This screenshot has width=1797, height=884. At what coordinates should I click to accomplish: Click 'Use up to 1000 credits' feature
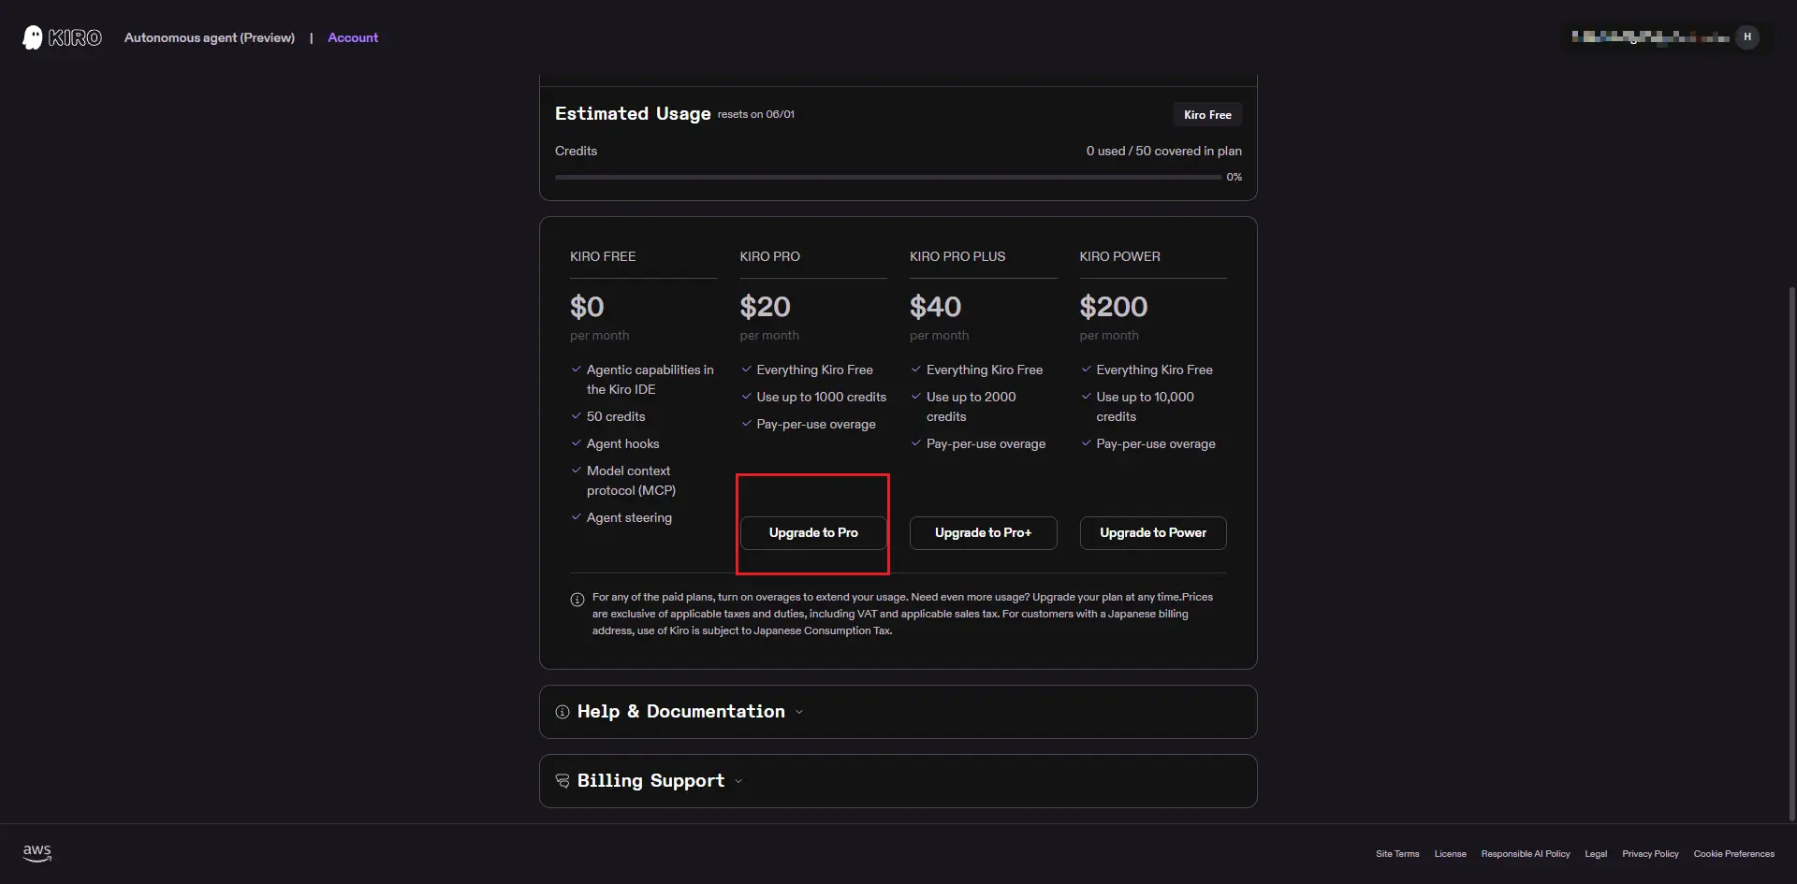[x=822, y=398]
